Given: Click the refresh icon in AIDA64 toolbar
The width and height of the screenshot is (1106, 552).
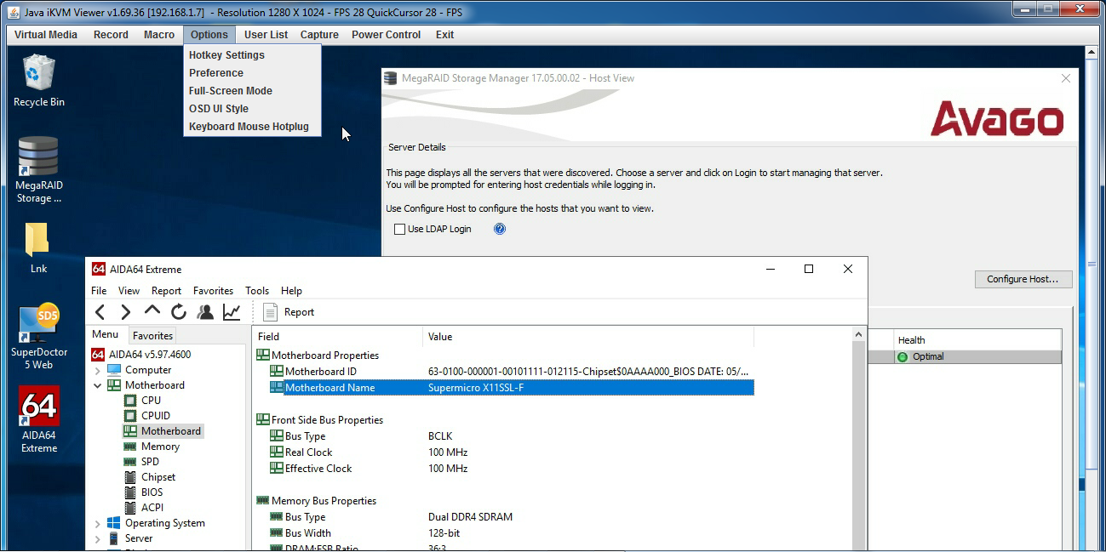Looking at the screenshot, I should [x=179, y=312].
